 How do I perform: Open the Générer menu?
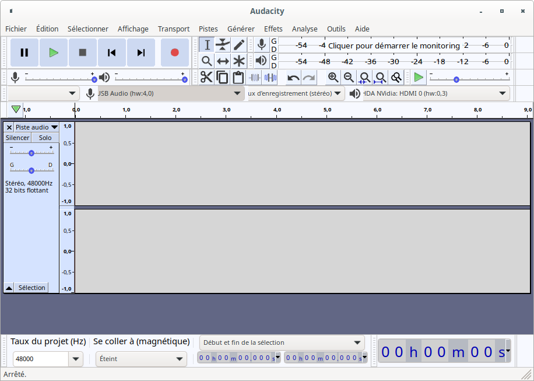[241, 29]
